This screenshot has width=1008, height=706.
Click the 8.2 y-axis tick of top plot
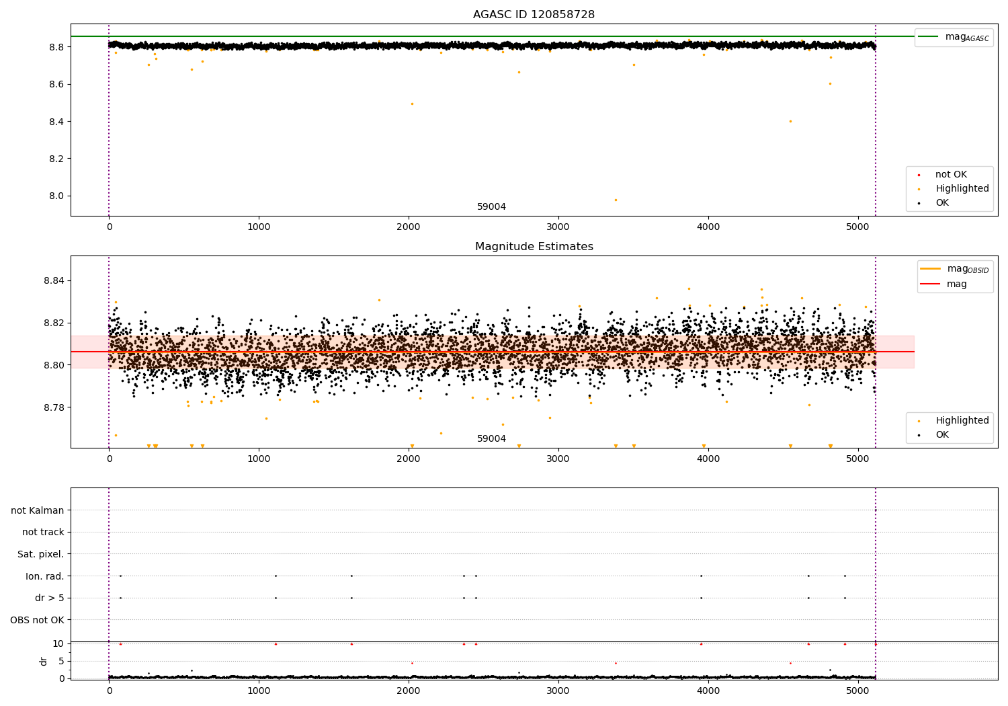point(56,159)
